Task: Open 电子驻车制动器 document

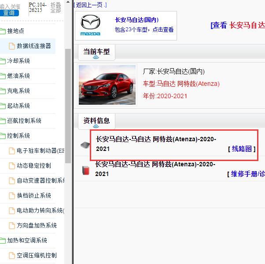Action: 40,150
